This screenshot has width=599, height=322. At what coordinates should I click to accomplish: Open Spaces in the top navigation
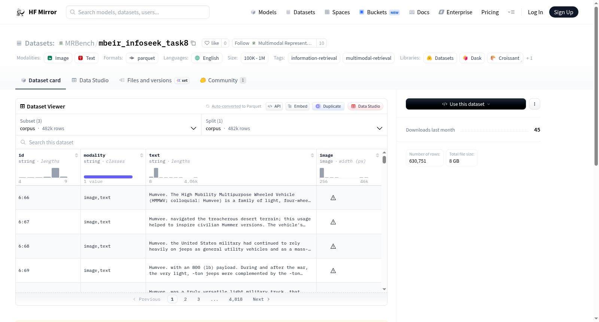pyautogui.click(x=337, y=12)
